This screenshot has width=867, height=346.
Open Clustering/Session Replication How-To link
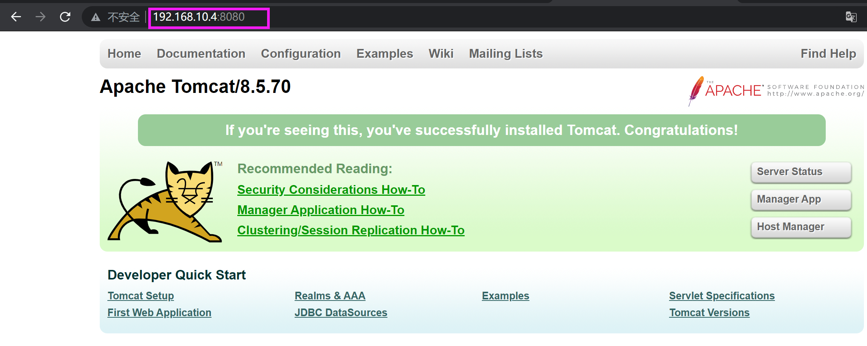point(351,230)
